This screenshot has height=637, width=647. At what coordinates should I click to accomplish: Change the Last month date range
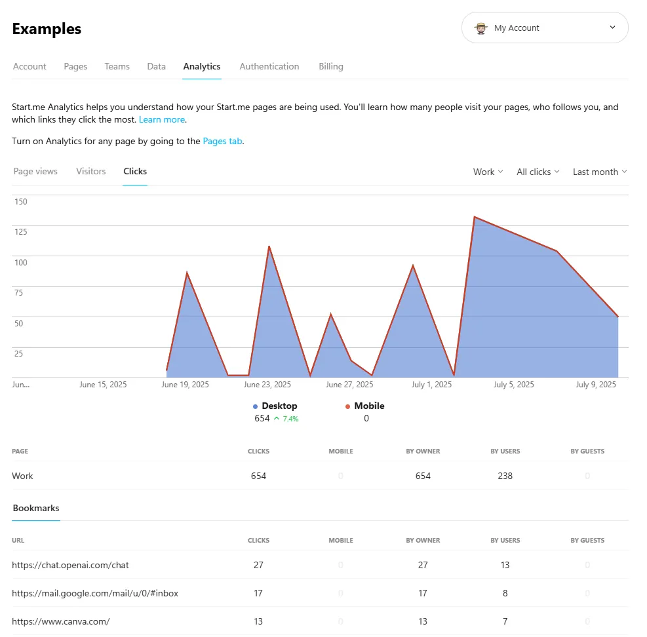click(600, 172)
